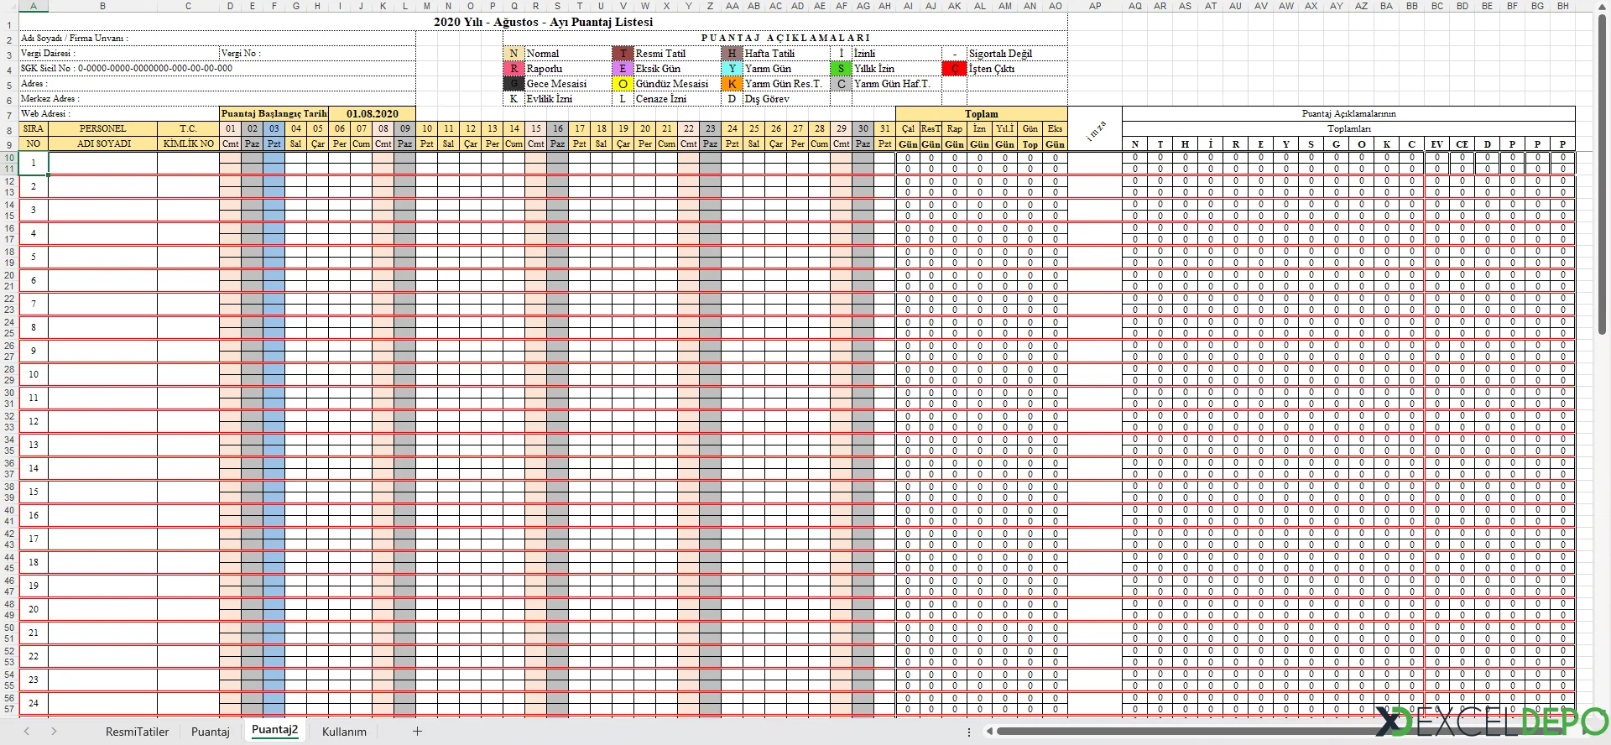Open the Puantaj sheet tab
This screenshot has height=745, width=1611.
[x=210, y=732]
